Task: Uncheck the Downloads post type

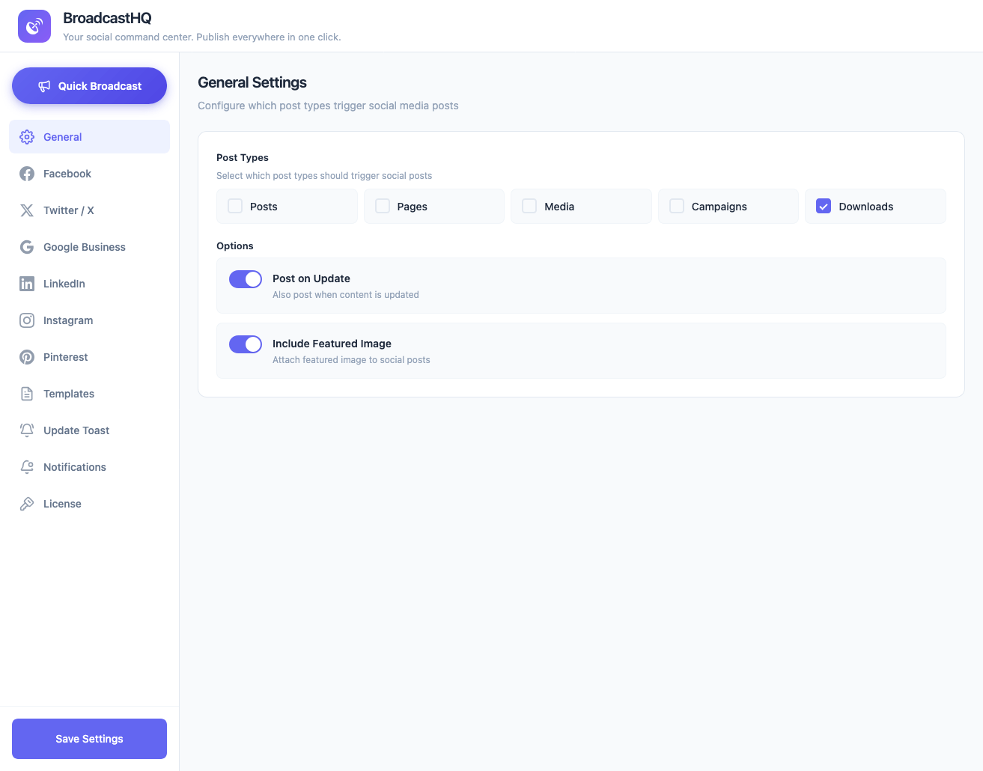Action: point(824,206)
